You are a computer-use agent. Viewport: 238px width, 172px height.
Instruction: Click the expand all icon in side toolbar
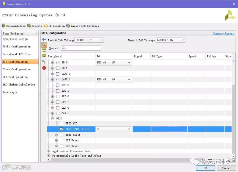[44, 56]
